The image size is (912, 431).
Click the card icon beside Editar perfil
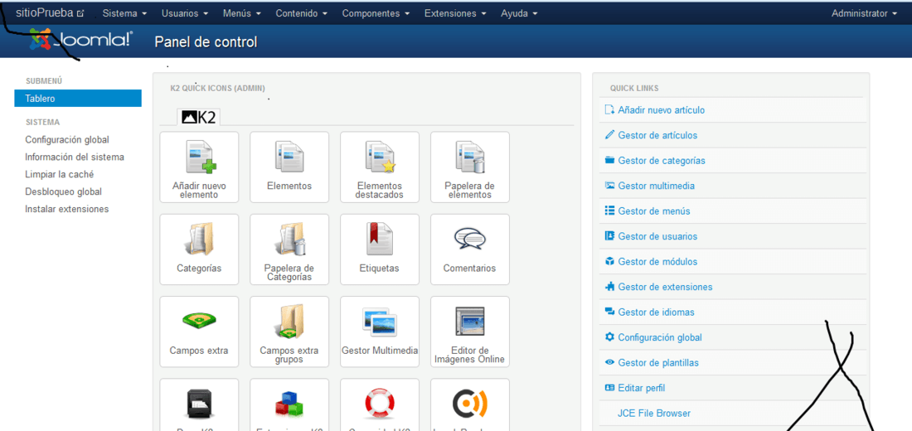point(609,388)
